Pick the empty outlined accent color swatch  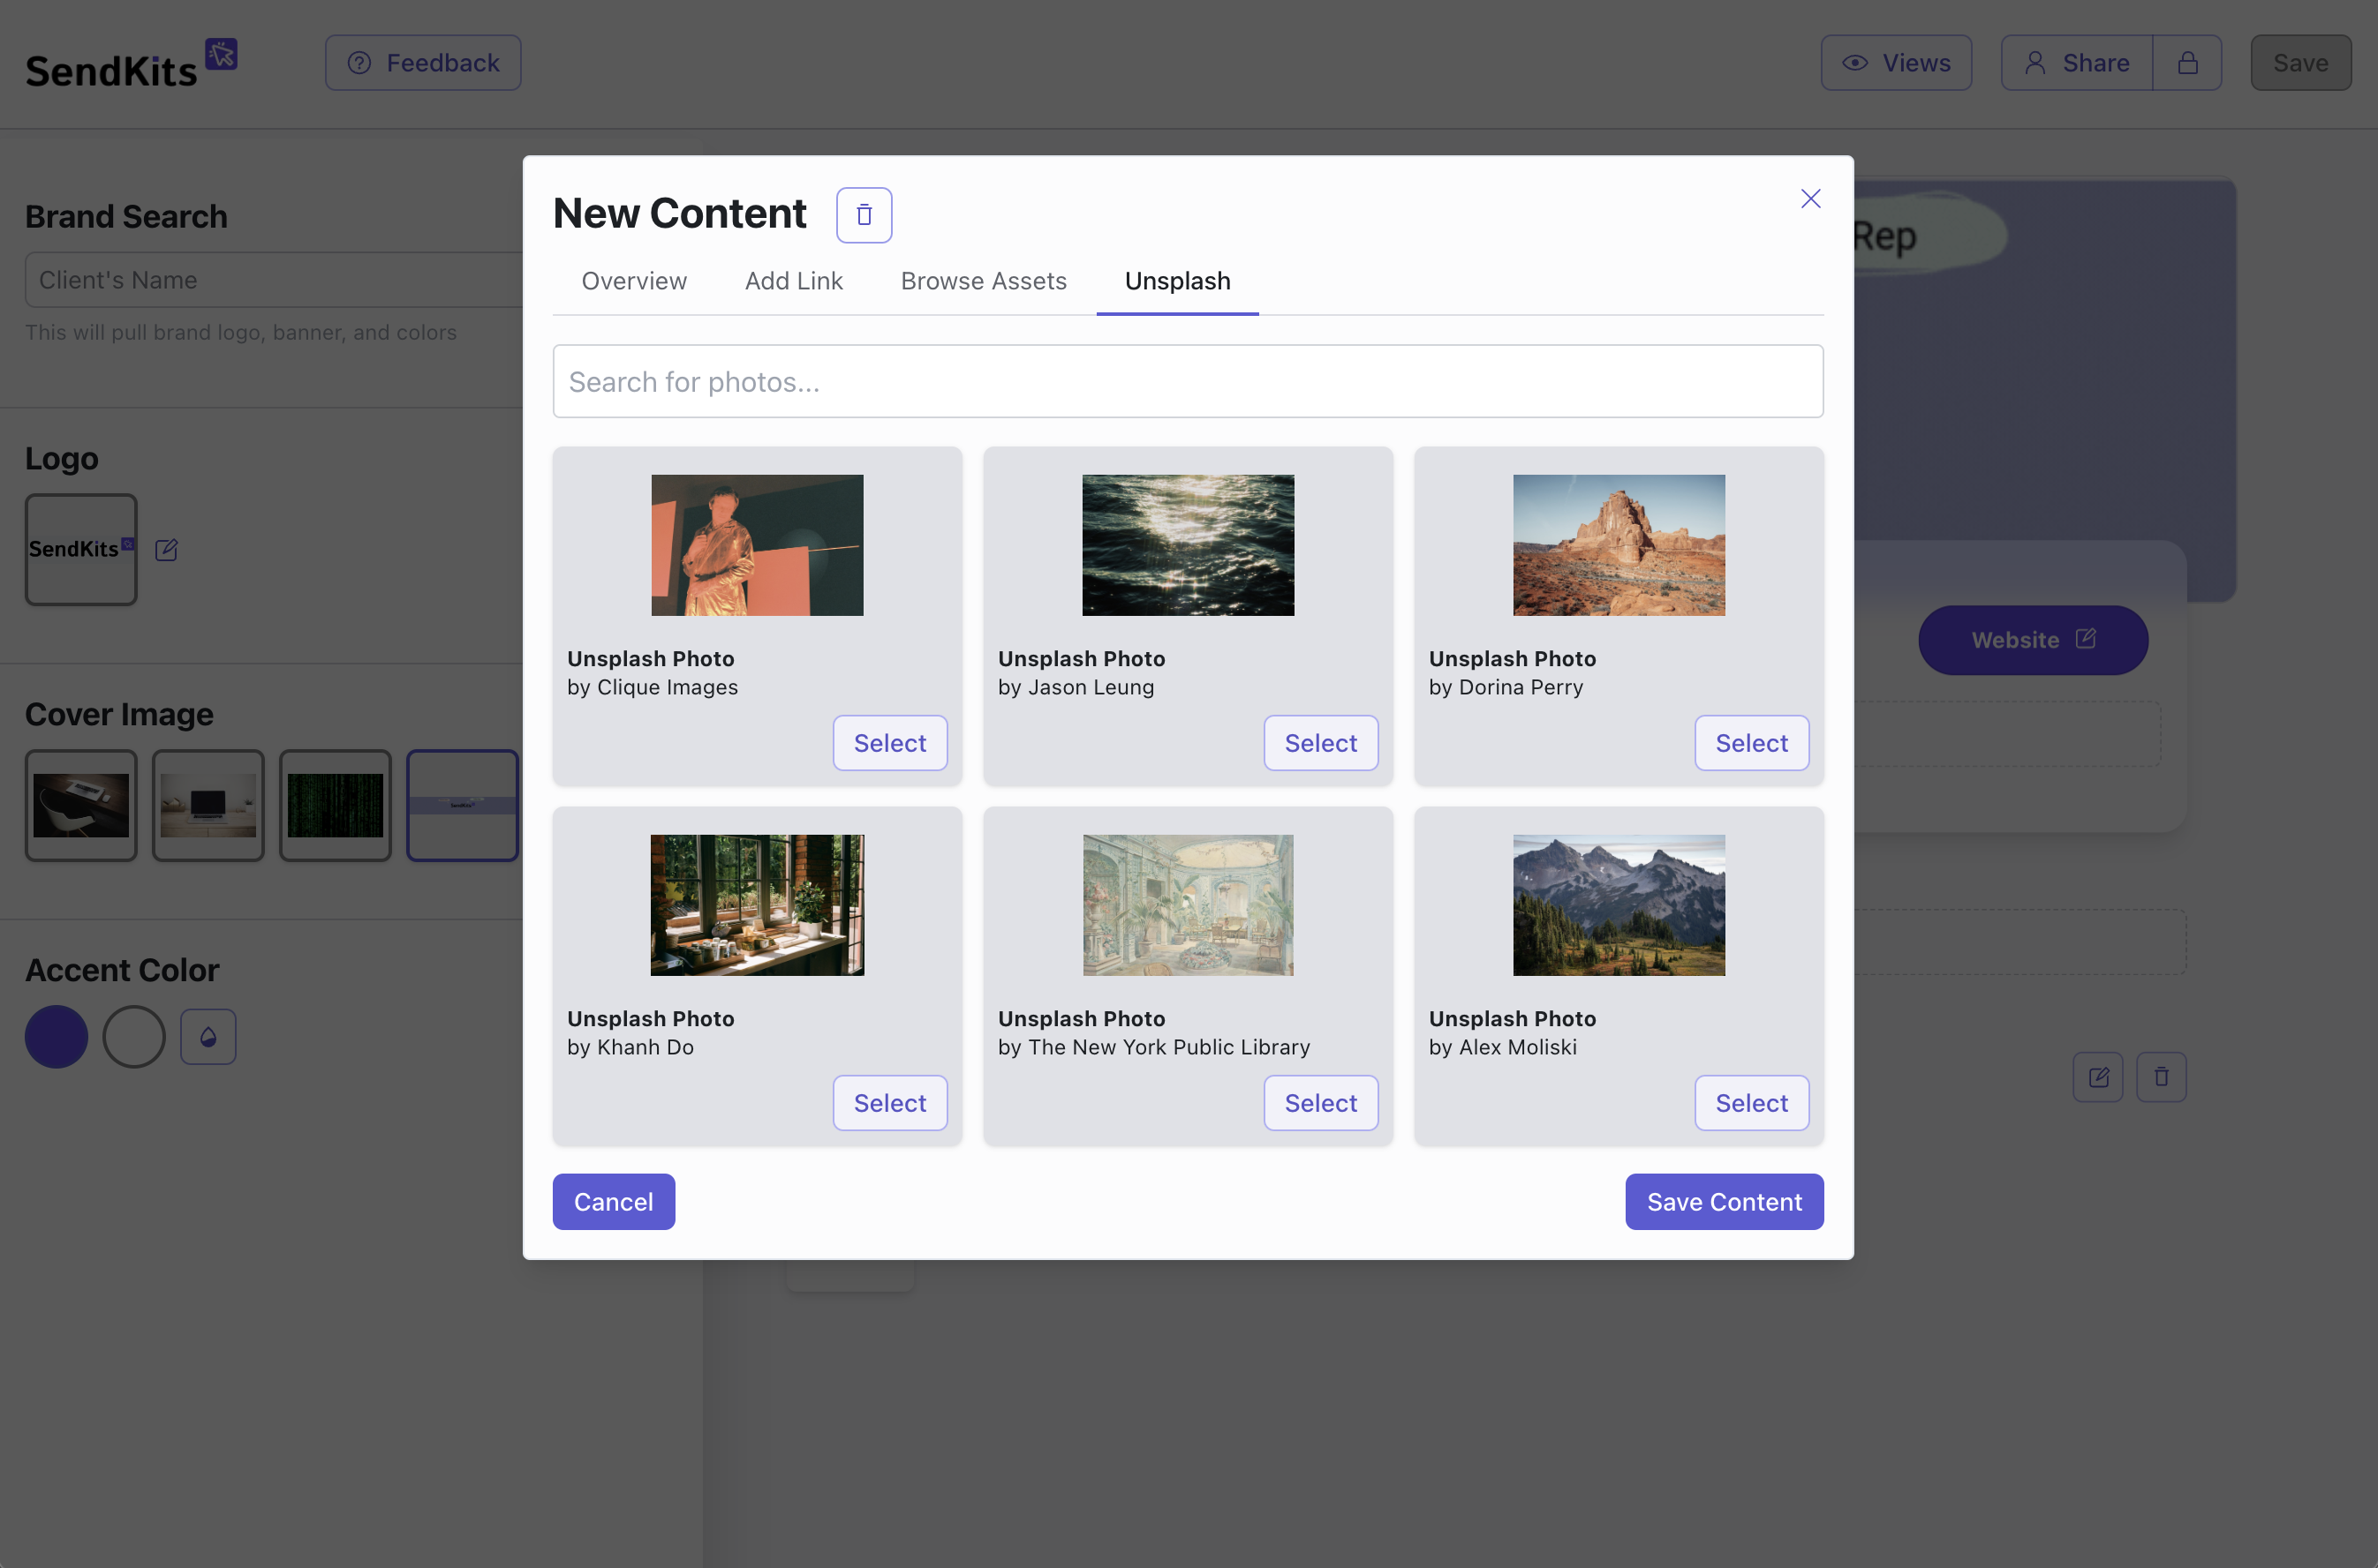[134, 1037]
